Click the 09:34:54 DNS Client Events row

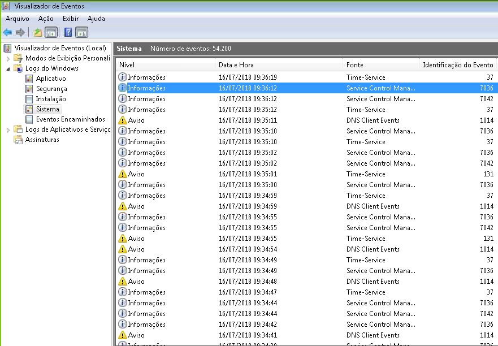[306, 249]
